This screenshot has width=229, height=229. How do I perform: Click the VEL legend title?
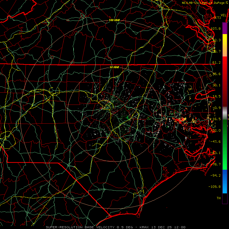click(223, 15)
